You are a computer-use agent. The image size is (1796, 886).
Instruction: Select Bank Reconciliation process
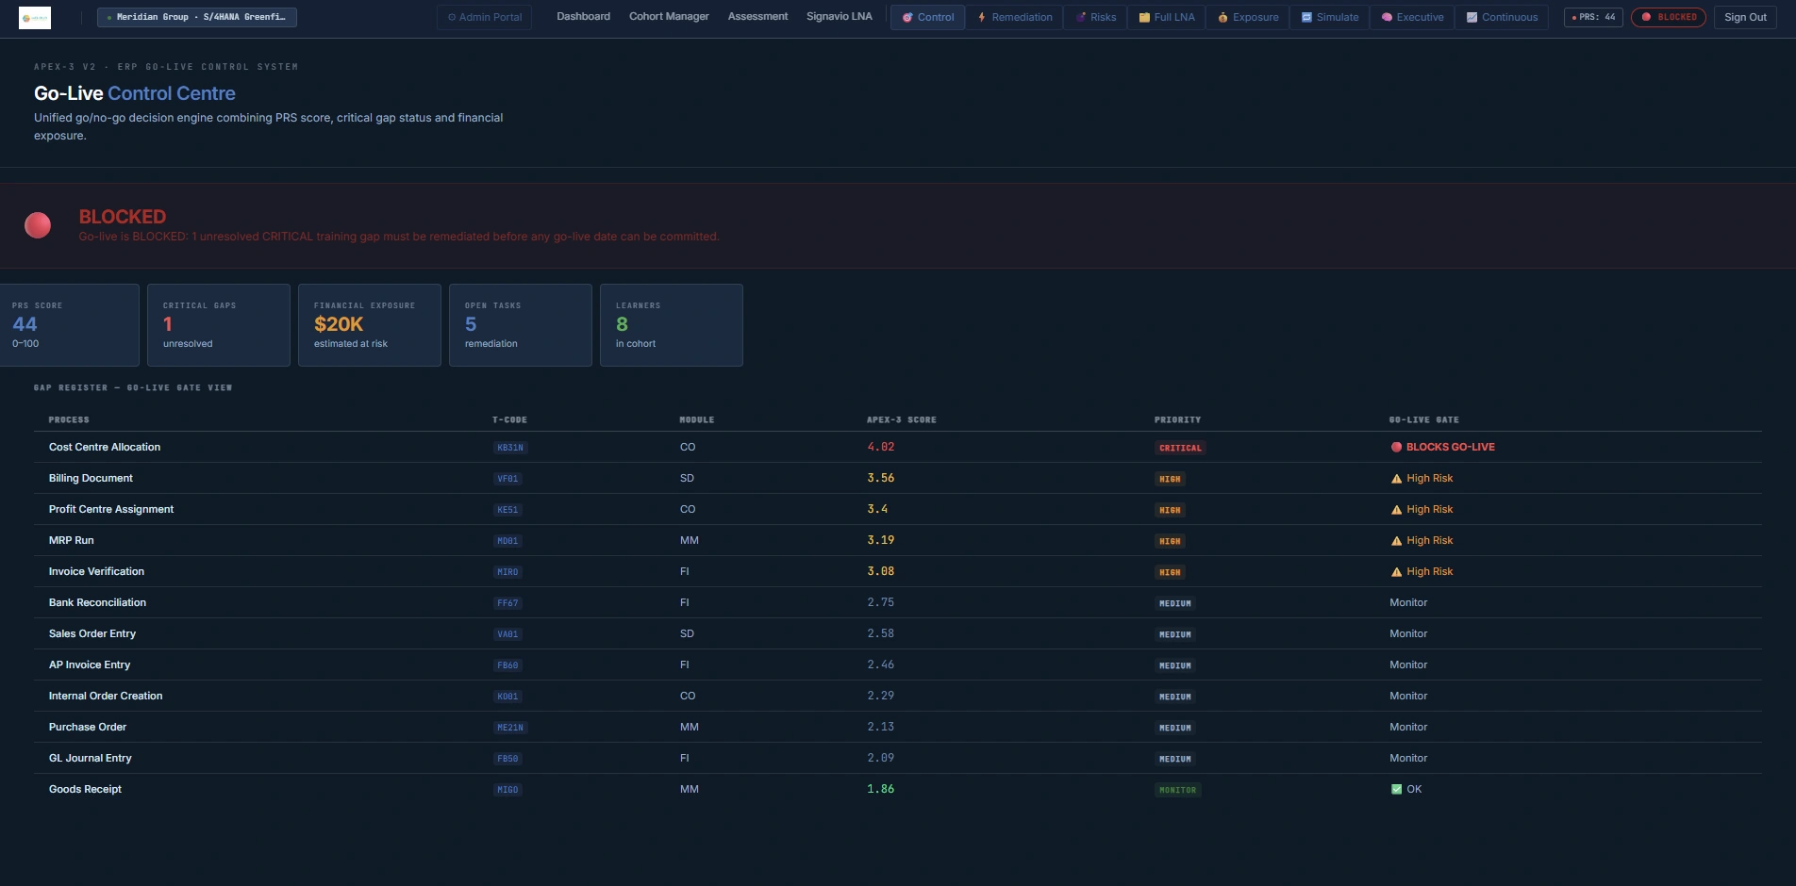point(97,602)
